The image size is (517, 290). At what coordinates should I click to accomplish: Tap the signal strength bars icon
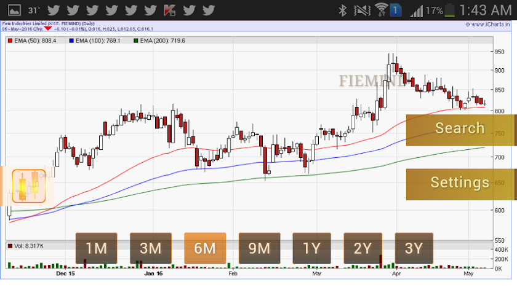416,11
